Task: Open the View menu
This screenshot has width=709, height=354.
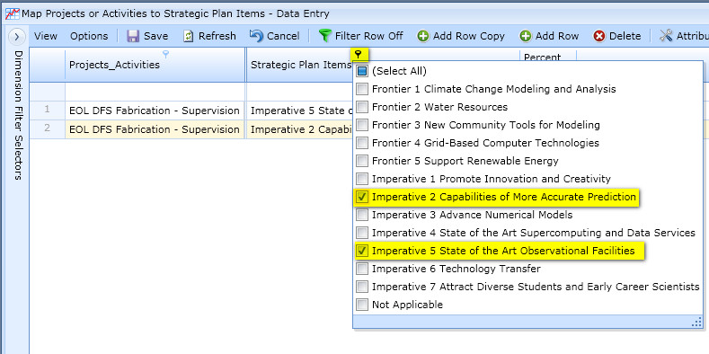Action: (46, 36)
